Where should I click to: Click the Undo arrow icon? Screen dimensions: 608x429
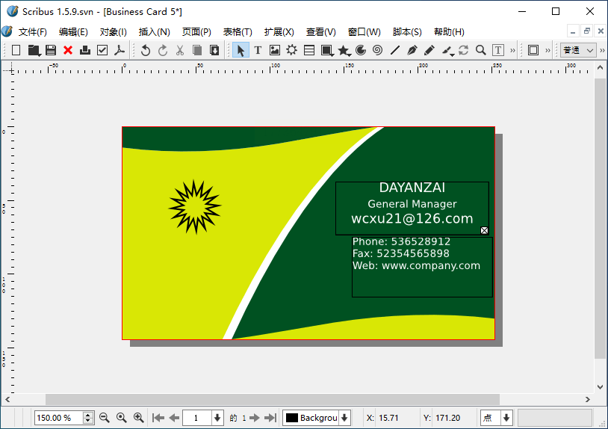(x=146, y=50)
